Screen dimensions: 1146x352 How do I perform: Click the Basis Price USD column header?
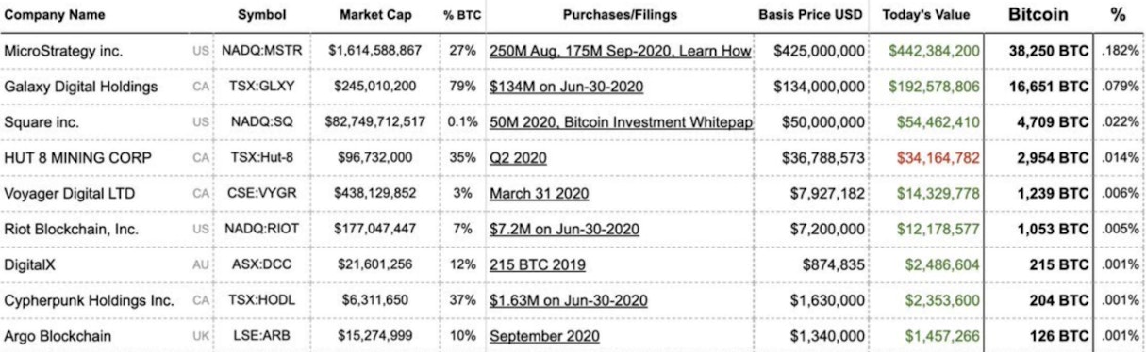[x=812, y=15]
